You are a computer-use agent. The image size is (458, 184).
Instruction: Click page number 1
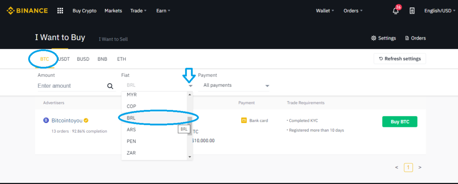click(408, 168)
